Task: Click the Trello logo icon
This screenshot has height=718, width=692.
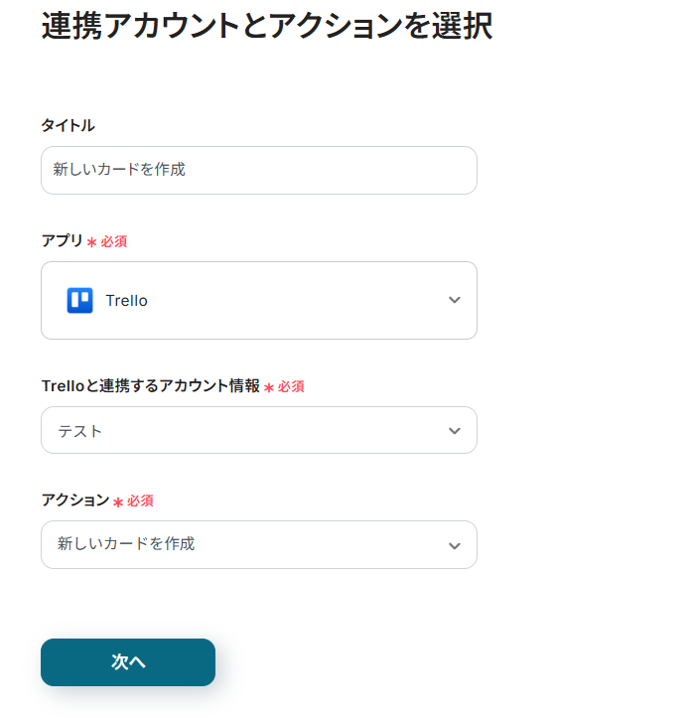Action: pos(79,301)
